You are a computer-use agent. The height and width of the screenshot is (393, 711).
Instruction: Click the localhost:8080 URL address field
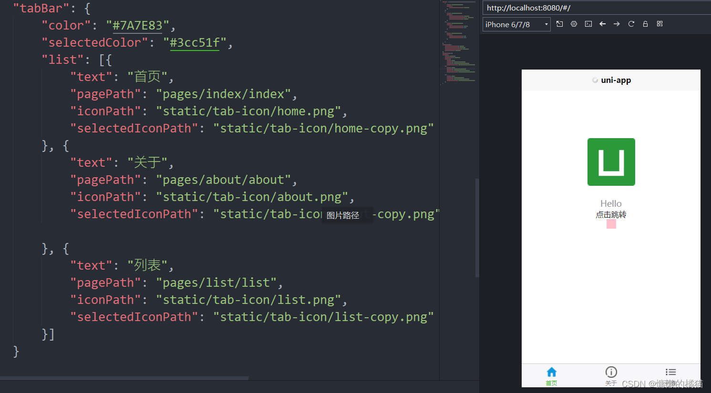point(596,8)
